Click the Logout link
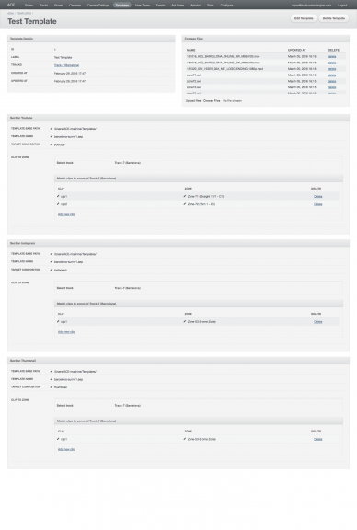The image size is (357, 530). coord(342,6)
